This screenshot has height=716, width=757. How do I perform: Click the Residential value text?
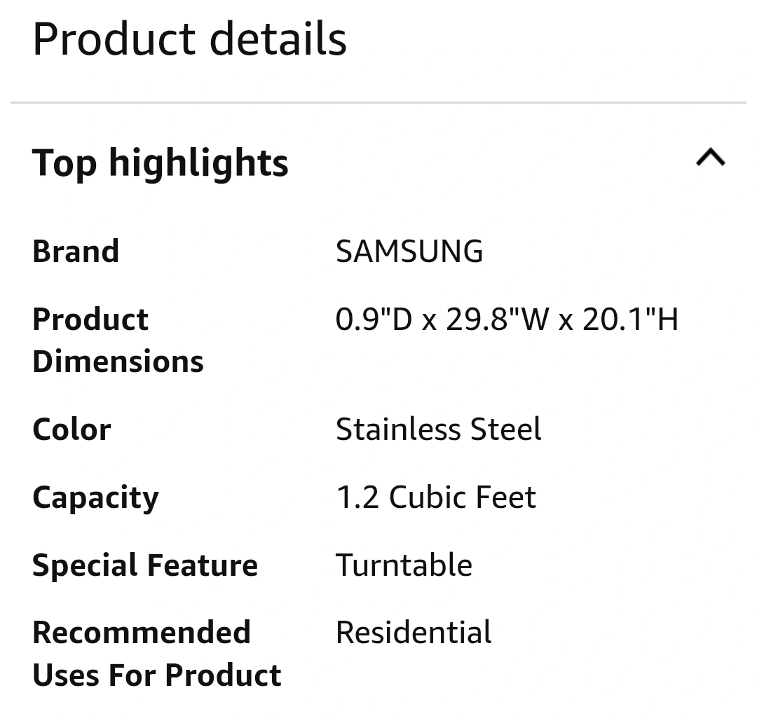(414, 633)
